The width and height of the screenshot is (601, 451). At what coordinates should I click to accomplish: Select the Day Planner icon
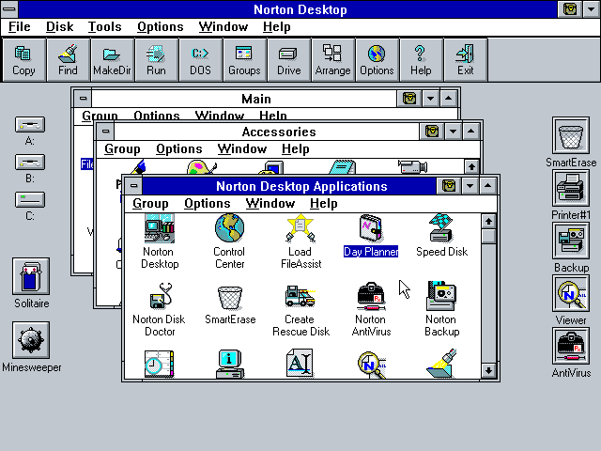[x=371, y=227]
